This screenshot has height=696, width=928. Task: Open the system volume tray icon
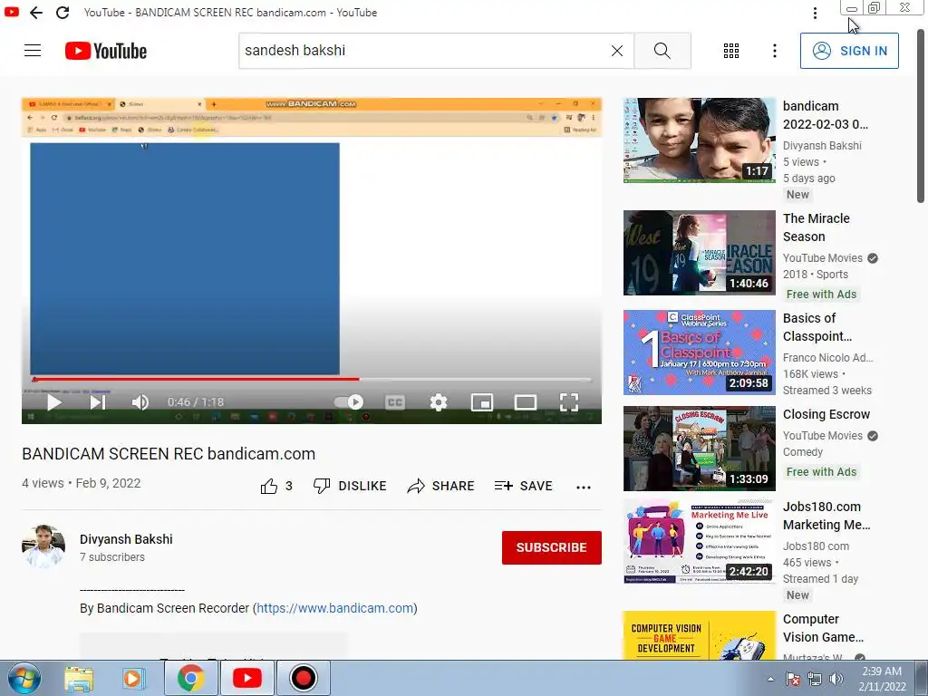836,679
